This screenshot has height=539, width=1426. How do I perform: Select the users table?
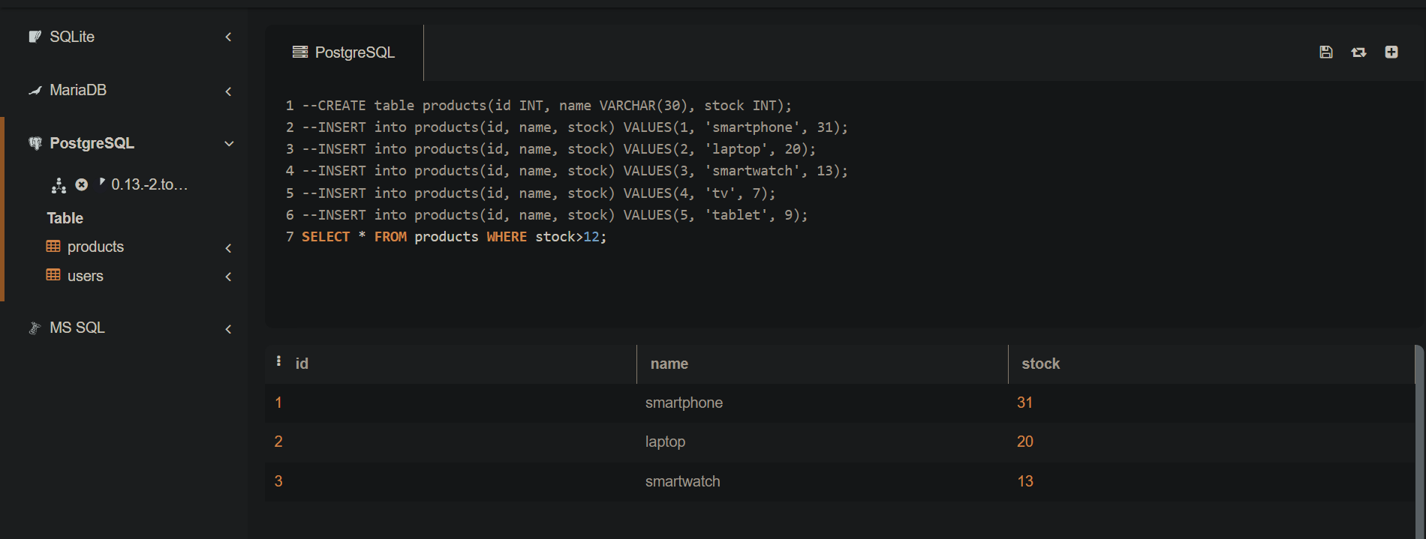pyautogui.click(x=86, y=276)
